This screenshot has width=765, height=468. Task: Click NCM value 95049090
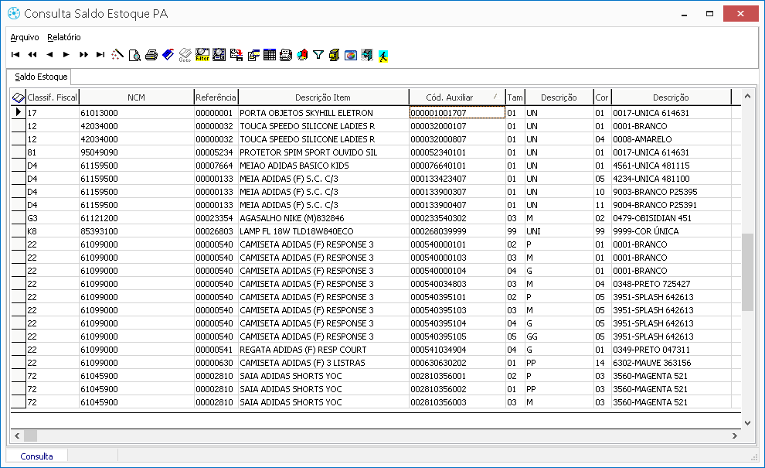[137, 152]
